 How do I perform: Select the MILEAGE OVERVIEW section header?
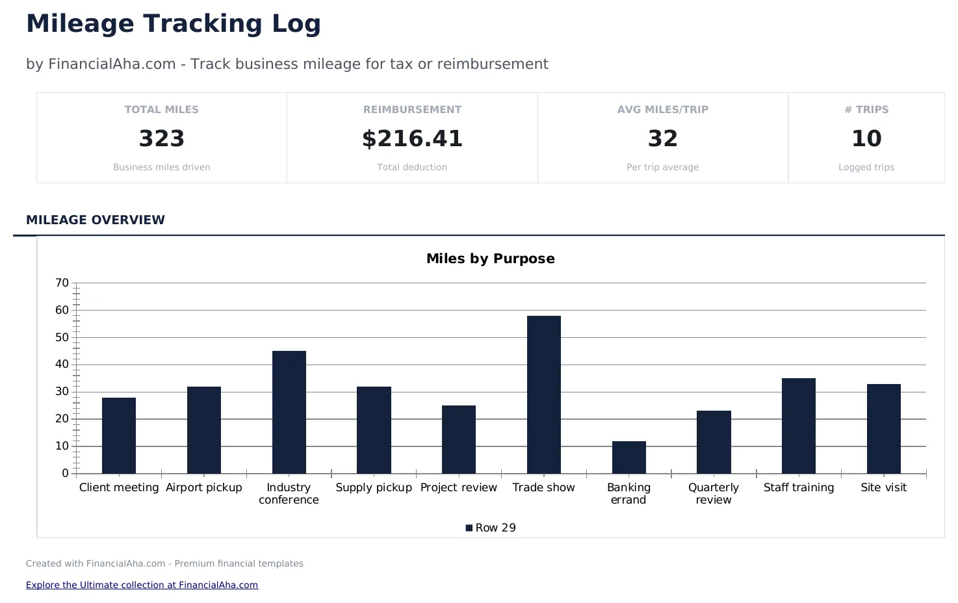(x=96, y=220)
